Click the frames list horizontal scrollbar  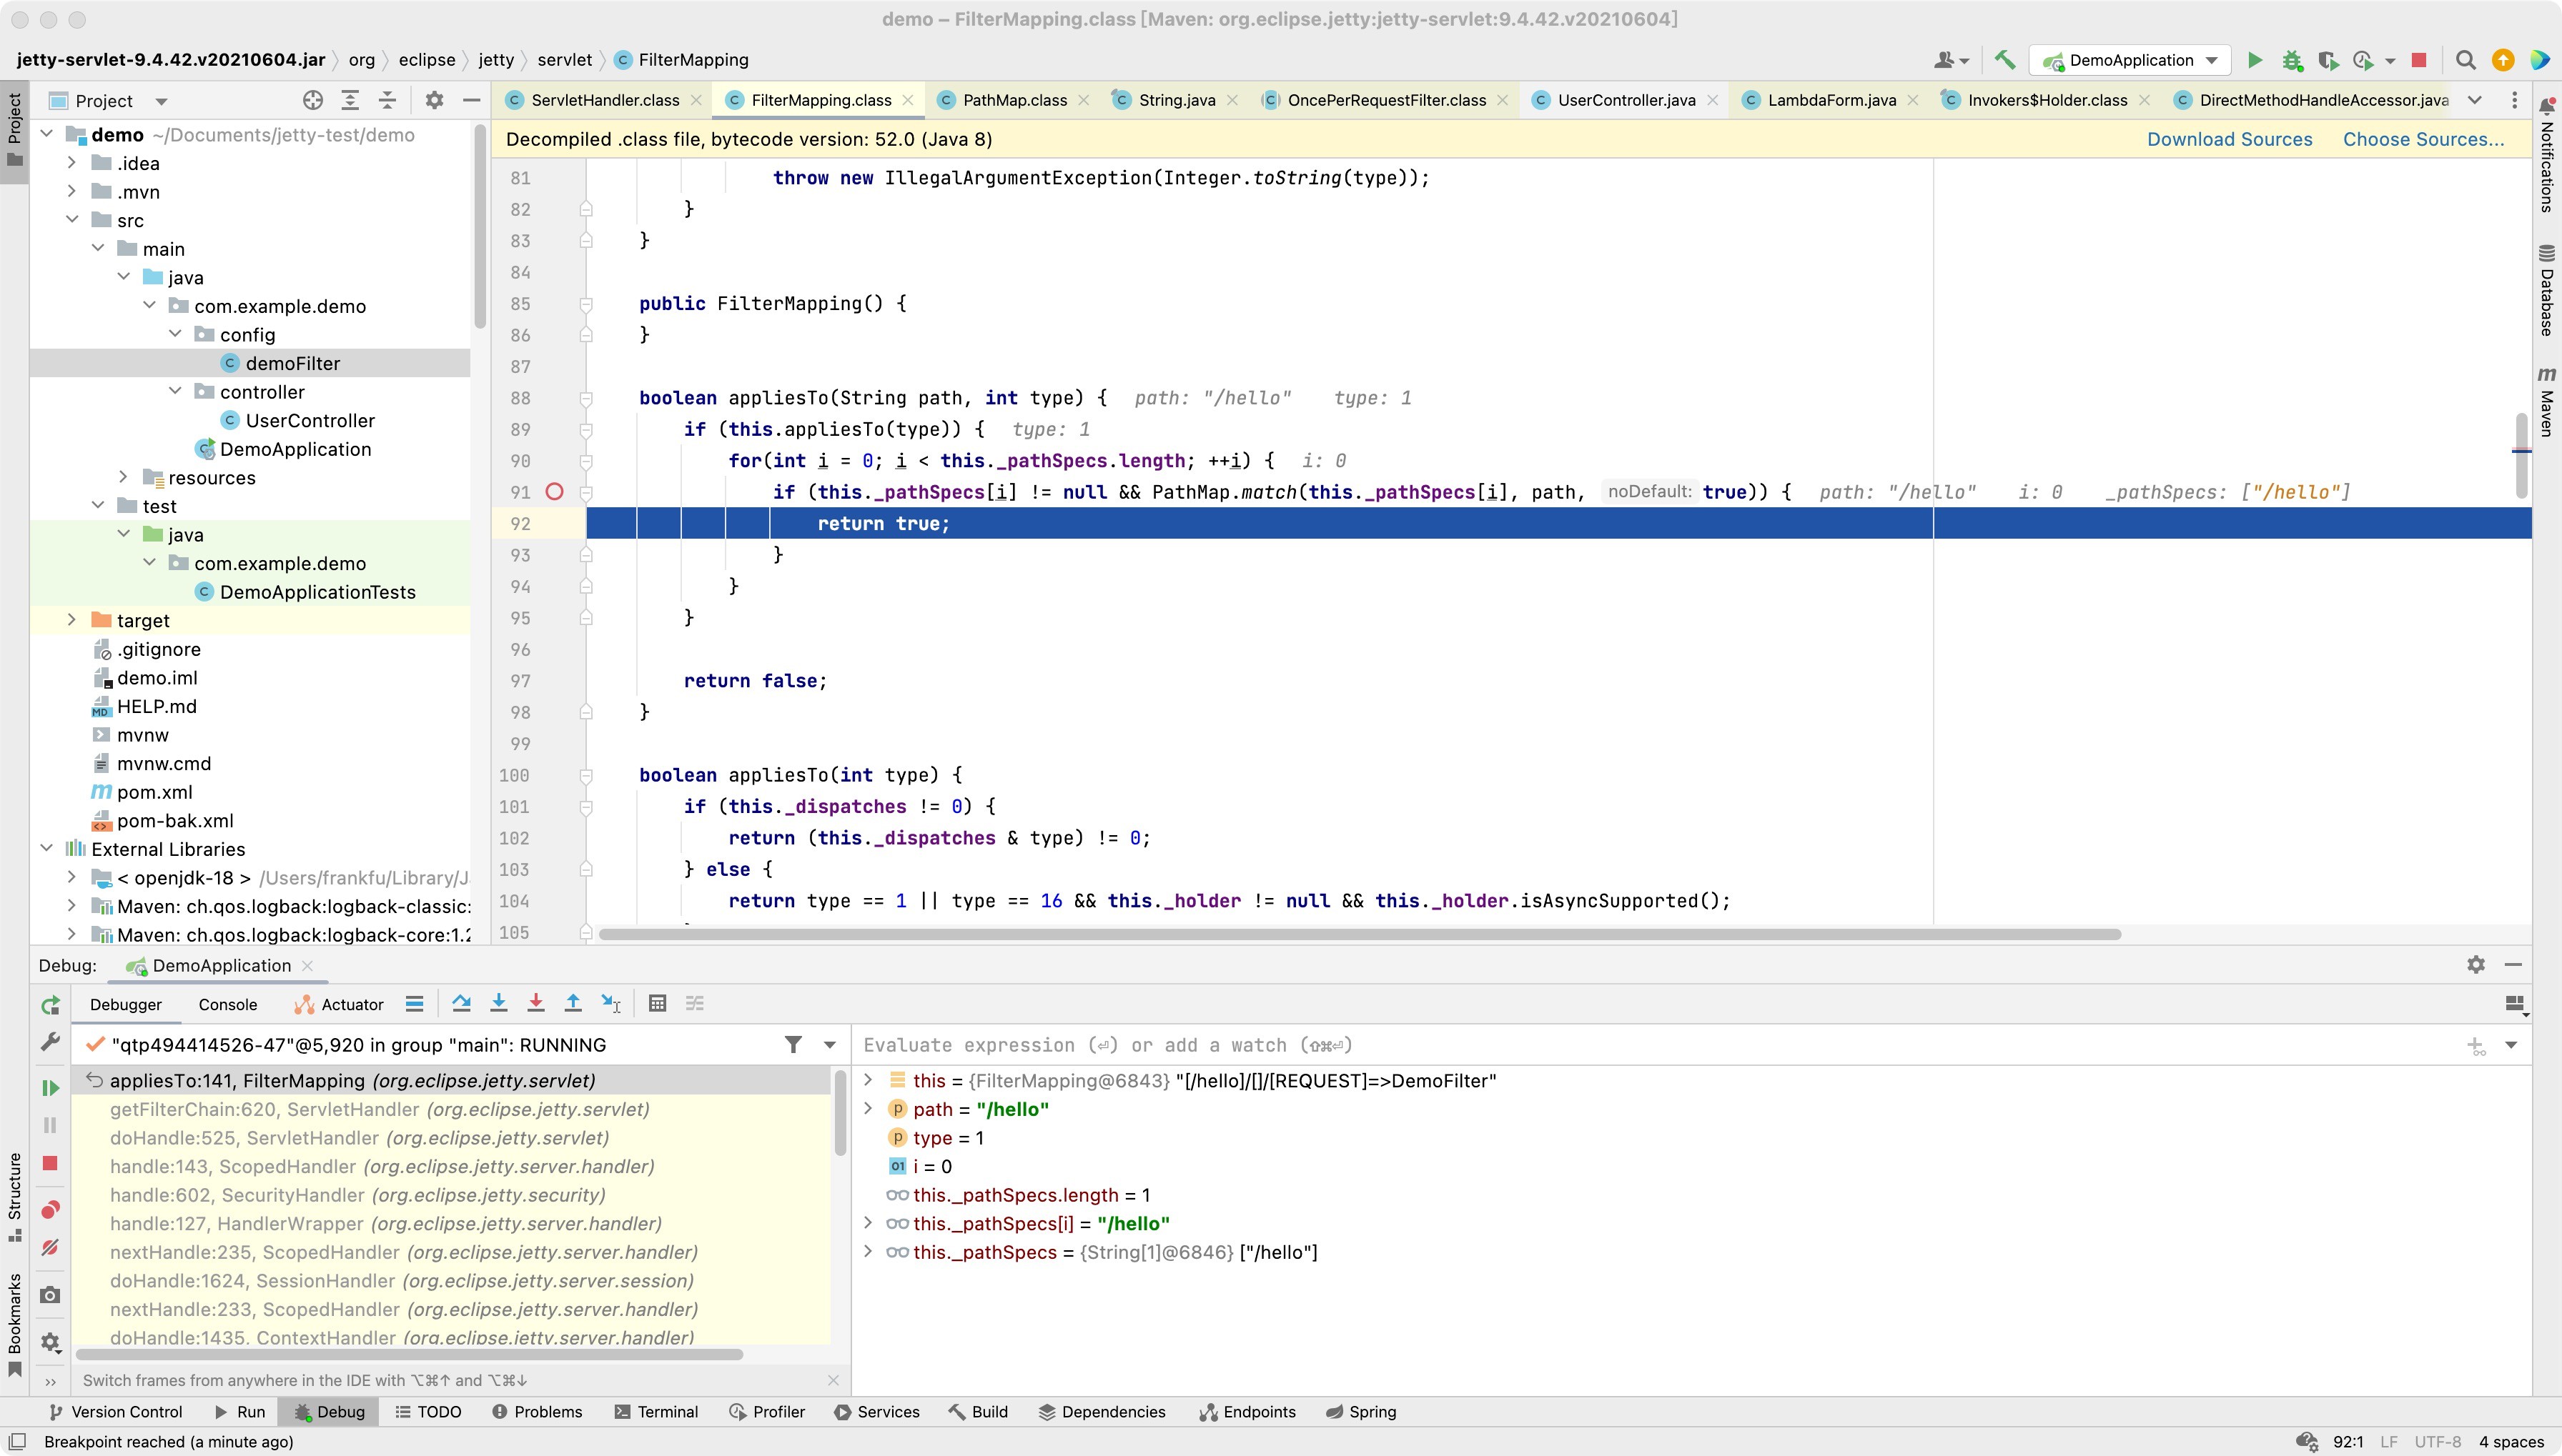tap(409, 1354)
